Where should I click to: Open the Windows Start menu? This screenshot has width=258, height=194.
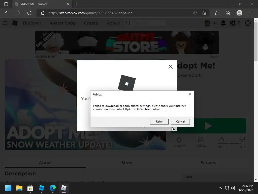click(8, 188)
